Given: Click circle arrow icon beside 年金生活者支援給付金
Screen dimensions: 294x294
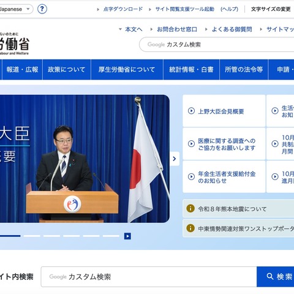Looking at the screenshot, I should [191, 176].
